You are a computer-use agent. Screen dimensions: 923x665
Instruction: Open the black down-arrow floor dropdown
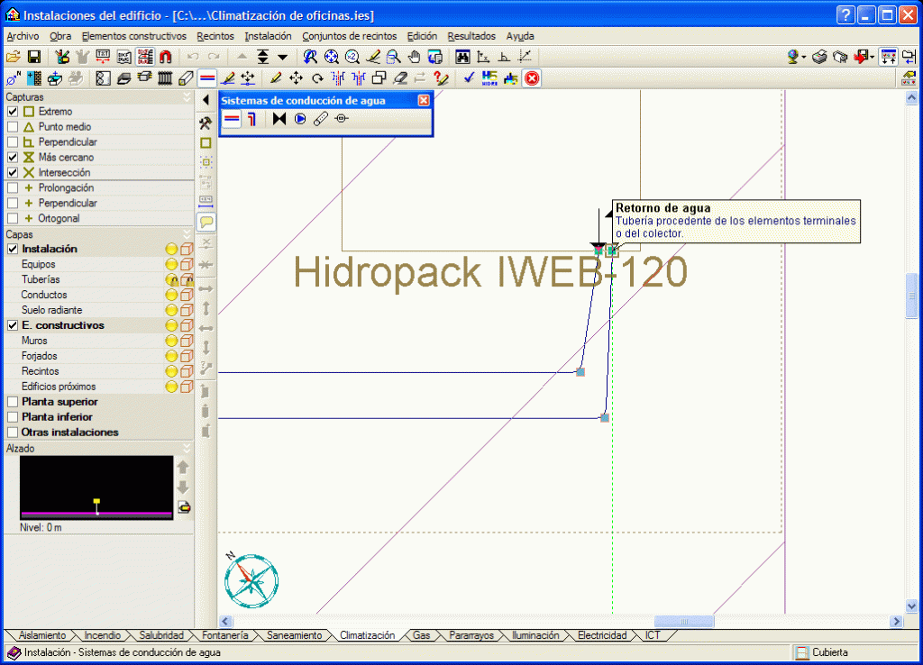[282, 57]
